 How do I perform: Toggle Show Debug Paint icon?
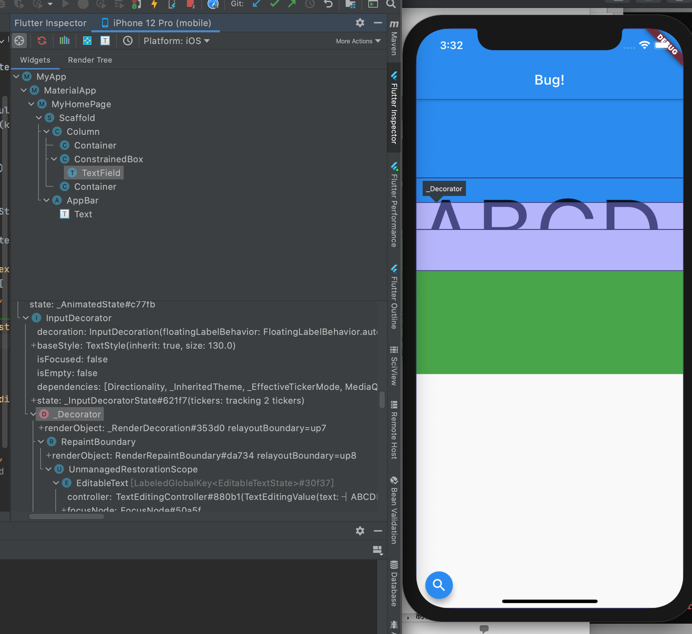click(87, 41)
